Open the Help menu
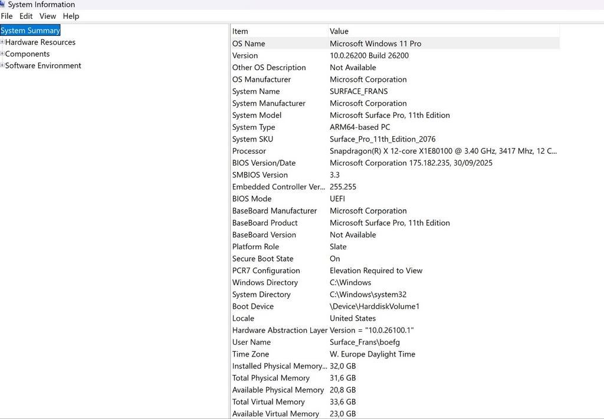 (x=71, y=16)
